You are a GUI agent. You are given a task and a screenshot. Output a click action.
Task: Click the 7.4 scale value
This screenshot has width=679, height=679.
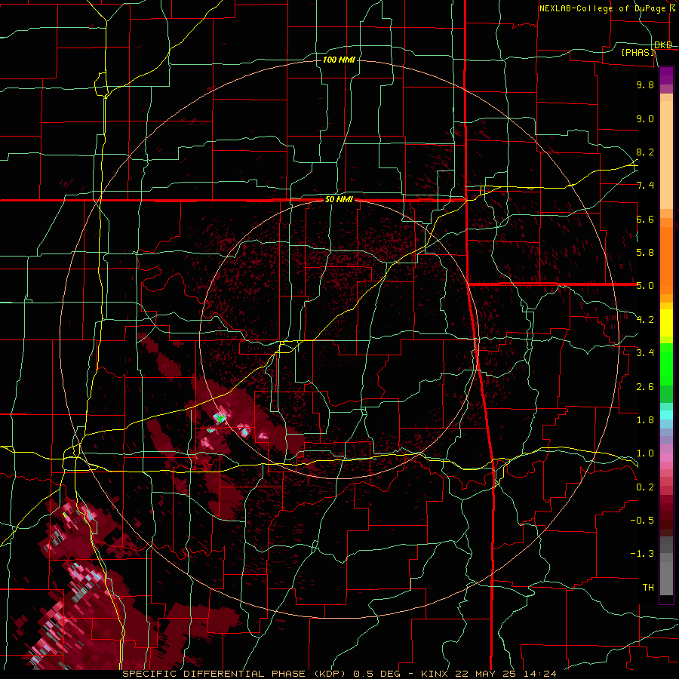(645, 186)
